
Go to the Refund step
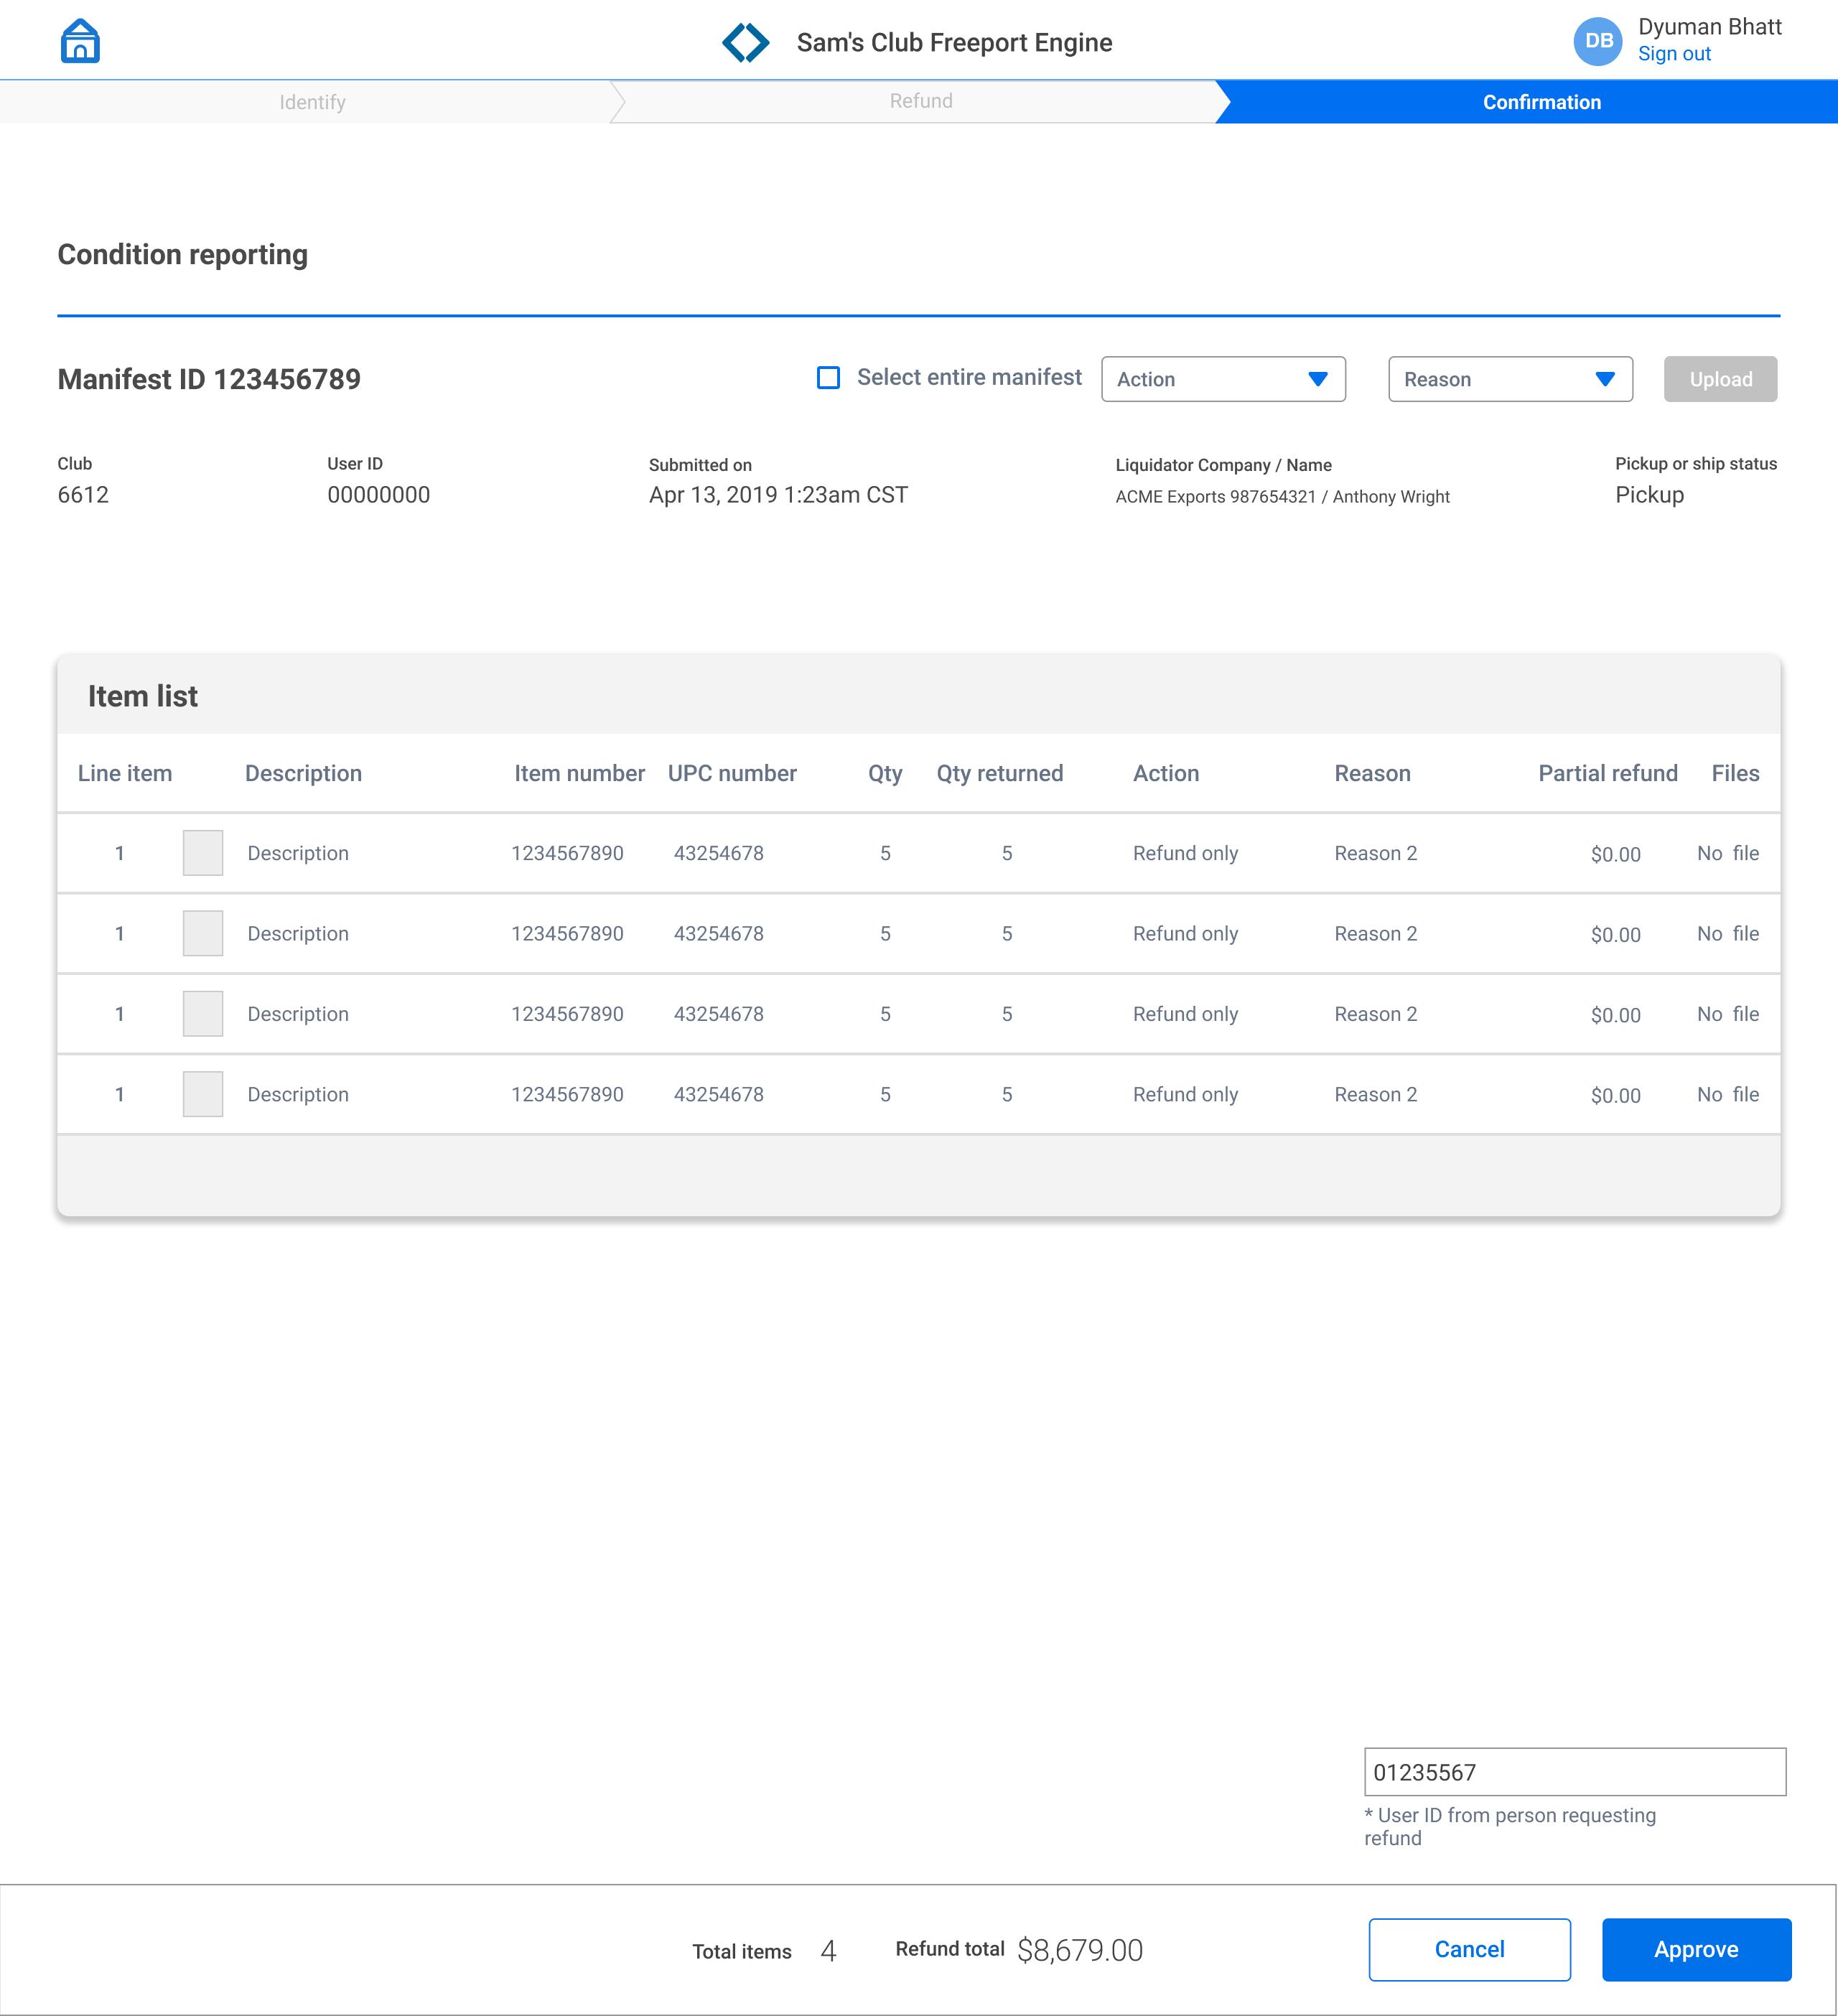[921, 101]
